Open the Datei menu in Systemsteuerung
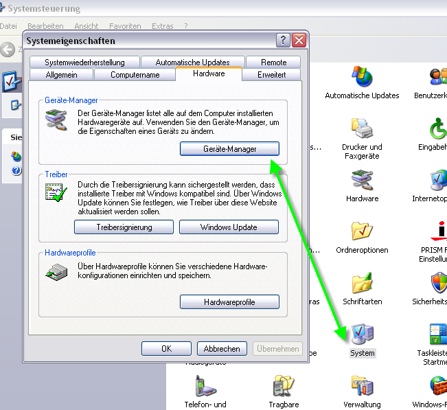Image resolution: width=447 pixels, height=410 pixels. (8, 26)
